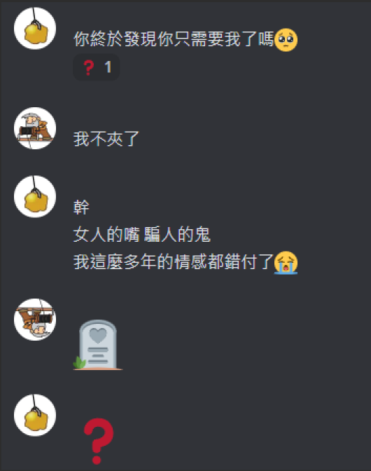
Task: Click the heart carved on the headstone
Action: 98,336
